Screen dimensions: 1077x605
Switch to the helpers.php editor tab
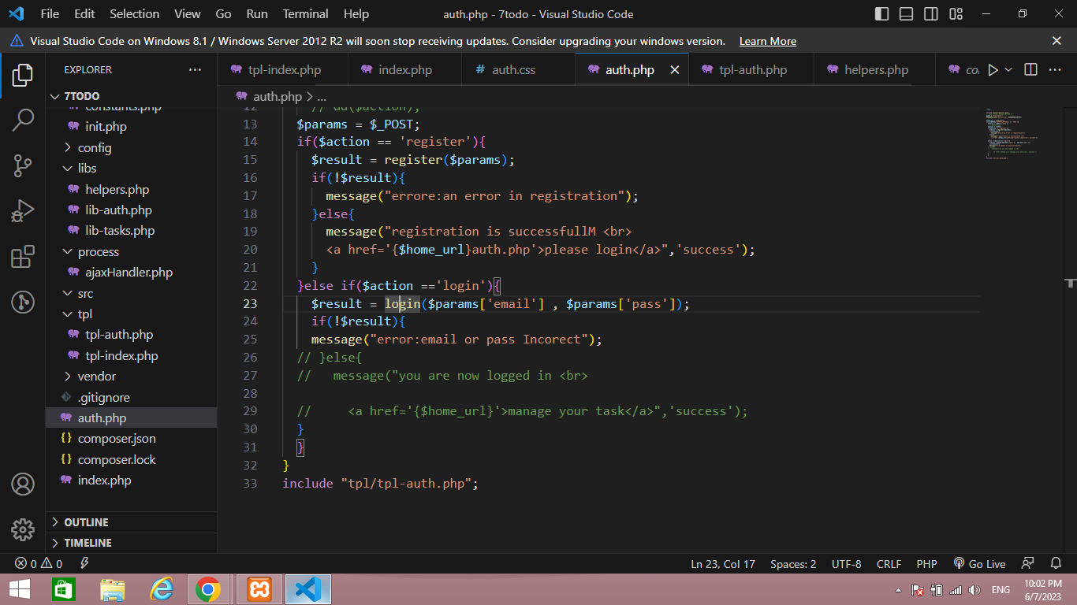click(876, 70)
